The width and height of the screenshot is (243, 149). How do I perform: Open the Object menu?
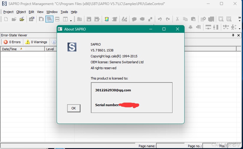pos(21,12)
